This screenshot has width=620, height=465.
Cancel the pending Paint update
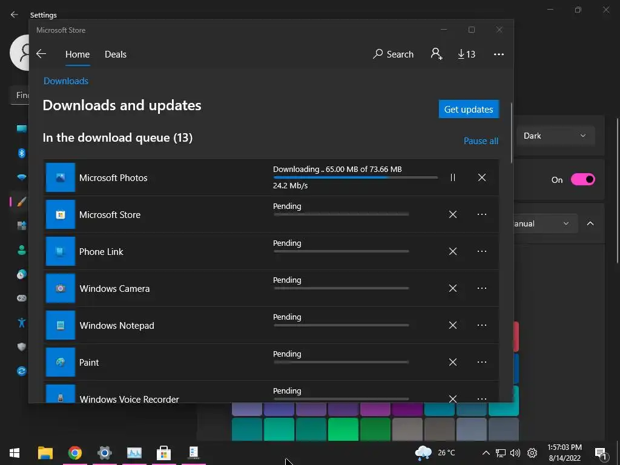pos(453,362)
